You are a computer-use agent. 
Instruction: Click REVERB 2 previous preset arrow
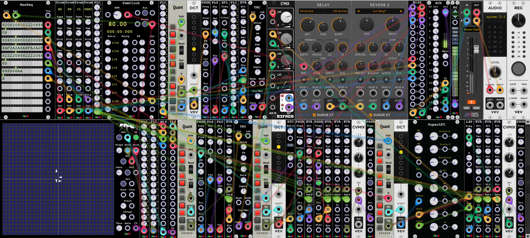tap(358, 11)
